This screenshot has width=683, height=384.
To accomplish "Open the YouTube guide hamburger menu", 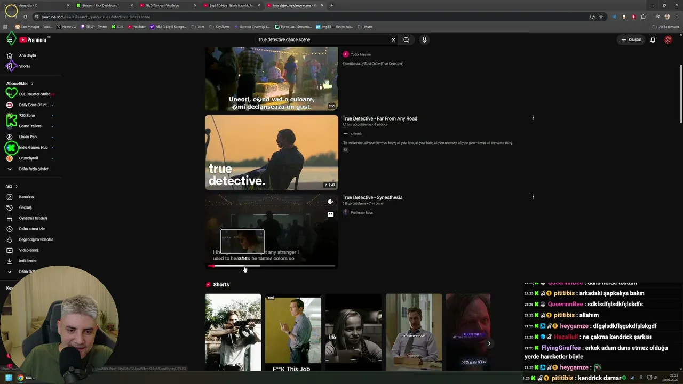I will click(10, 39).
